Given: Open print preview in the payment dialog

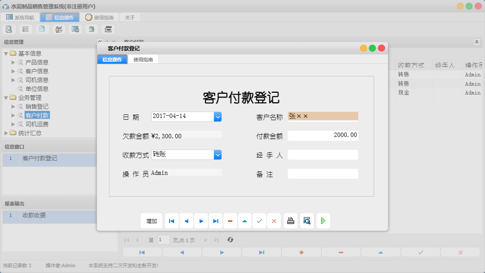Looking at the screenshot, I should pos(307,220).
